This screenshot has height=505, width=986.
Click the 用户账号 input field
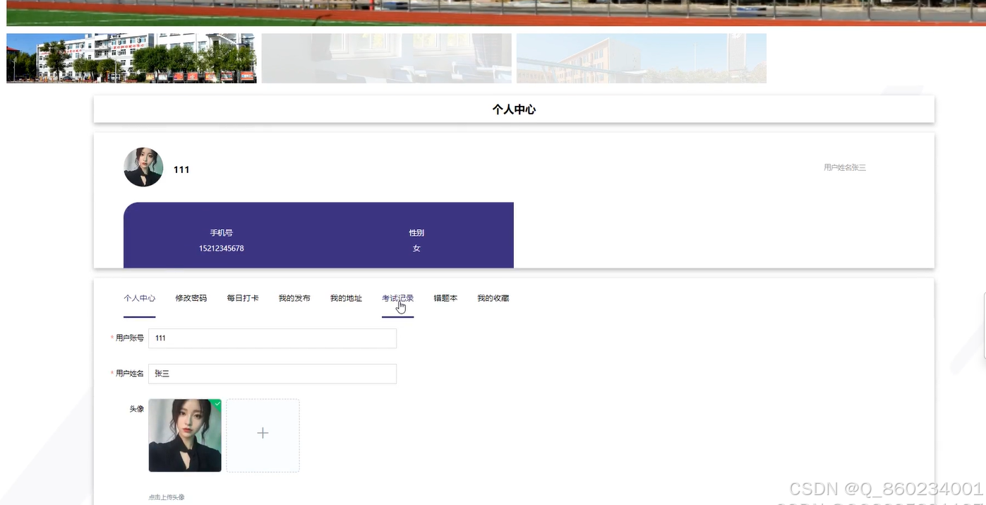pyautogui.click(x=272, y=338)
